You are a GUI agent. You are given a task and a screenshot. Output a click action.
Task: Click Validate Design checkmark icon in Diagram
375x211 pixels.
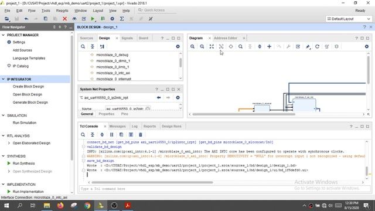tap(298, 46)
